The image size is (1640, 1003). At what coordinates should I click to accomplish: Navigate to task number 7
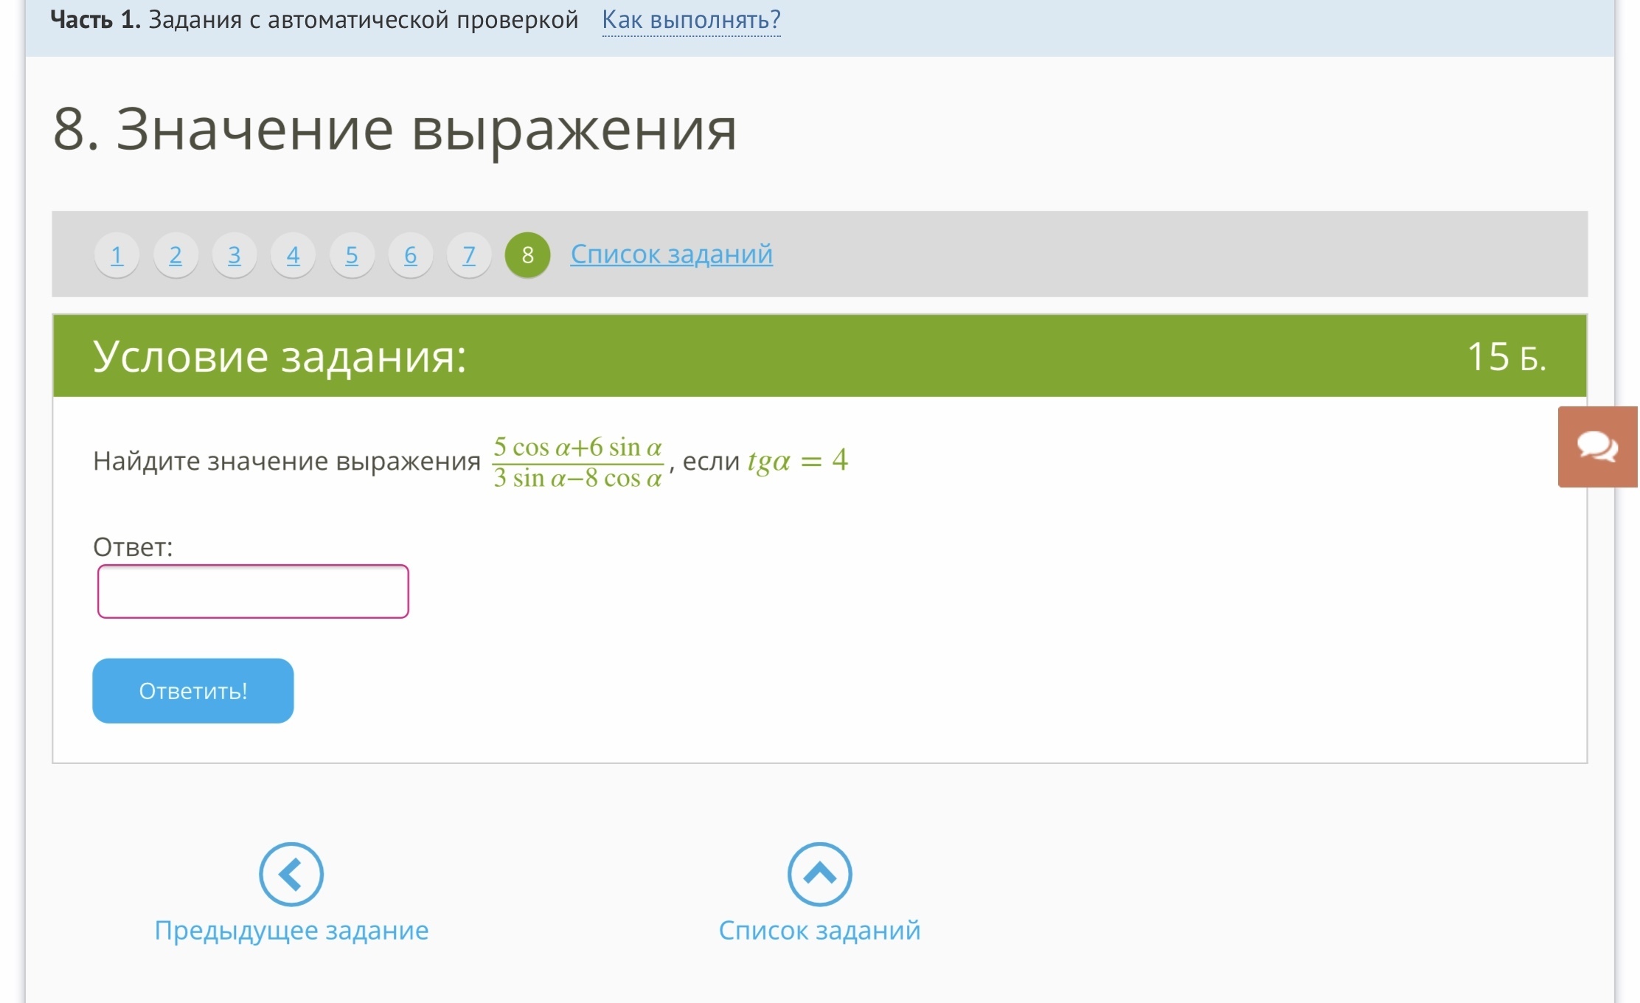click(x=469, y=255)
